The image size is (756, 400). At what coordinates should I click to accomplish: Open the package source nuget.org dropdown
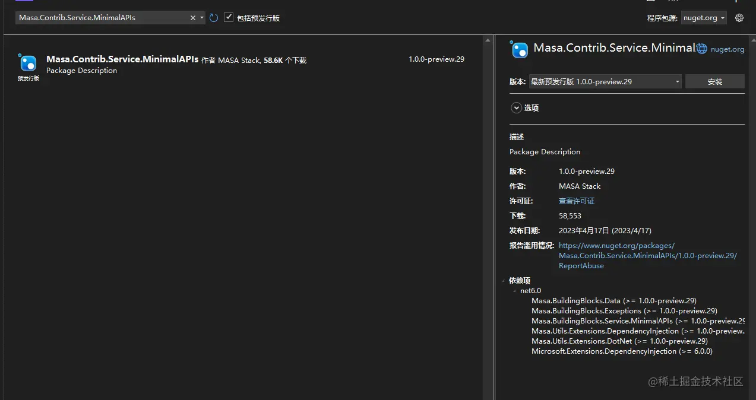click(x=704, y=18)
